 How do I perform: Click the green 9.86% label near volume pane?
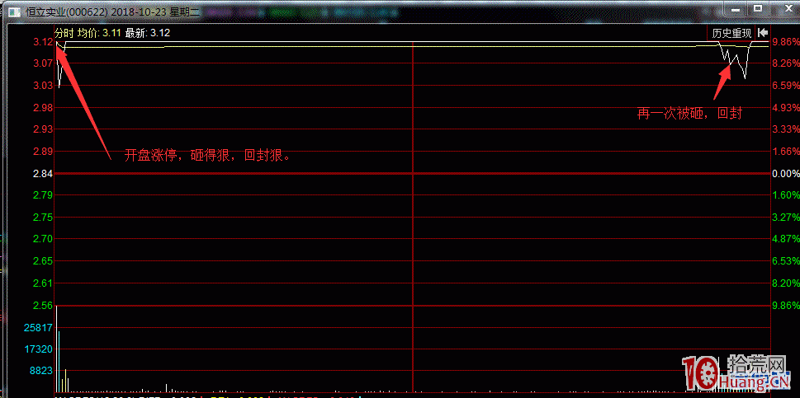[x=786, y=306]
